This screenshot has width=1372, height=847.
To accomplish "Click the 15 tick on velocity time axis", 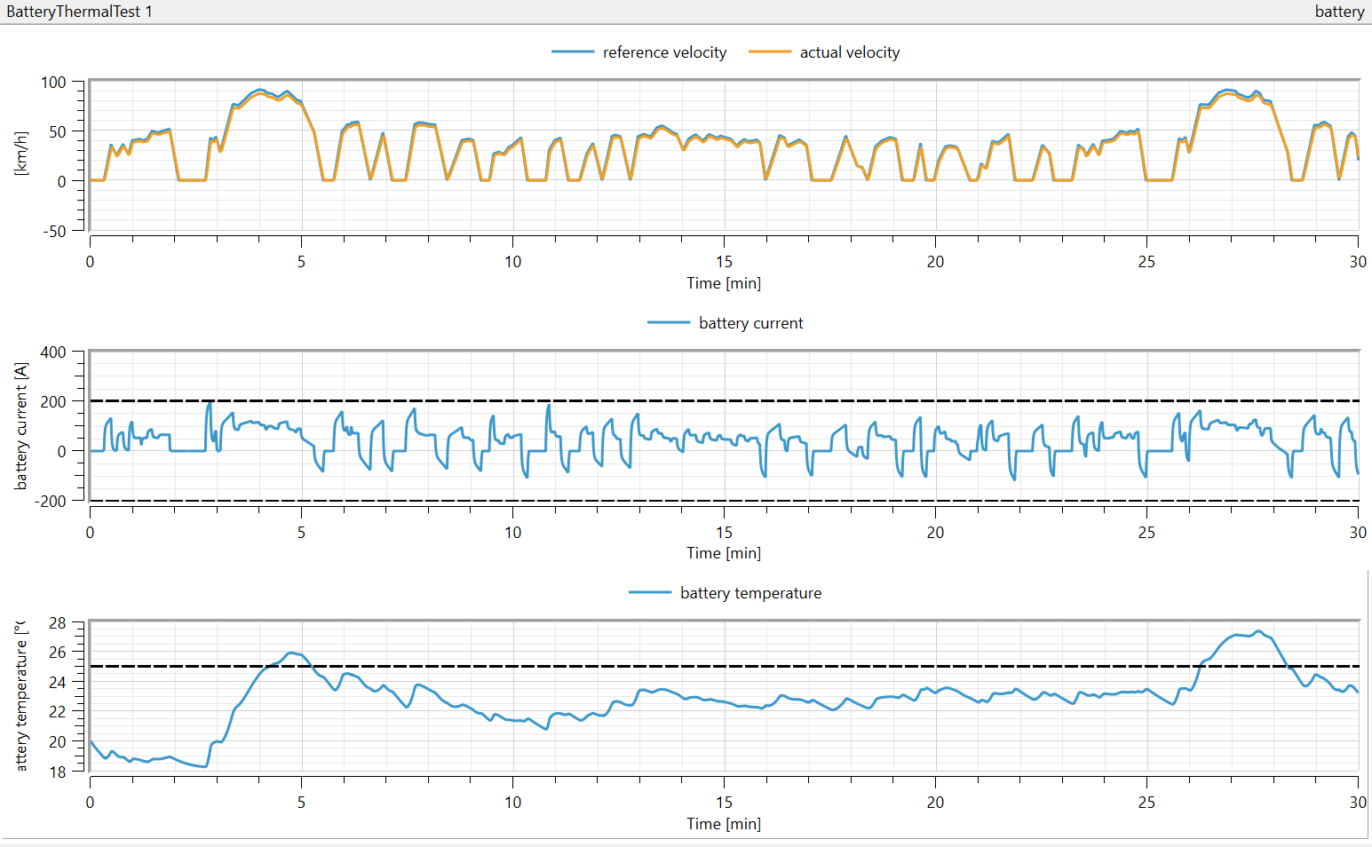I will (x=725, y=262).
